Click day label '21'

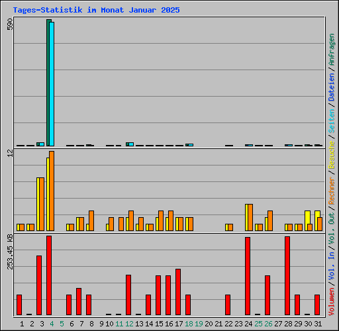click(x=218, y=324)
